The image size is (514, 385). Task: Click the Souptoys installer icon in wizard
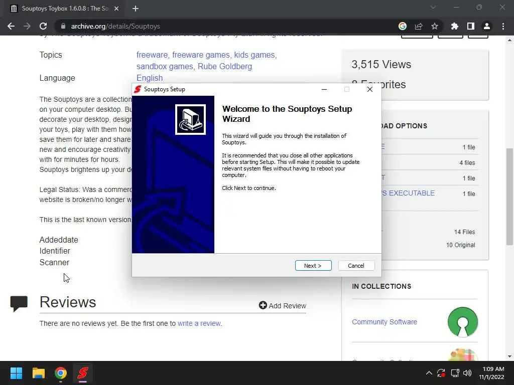(x=190, y=119)
